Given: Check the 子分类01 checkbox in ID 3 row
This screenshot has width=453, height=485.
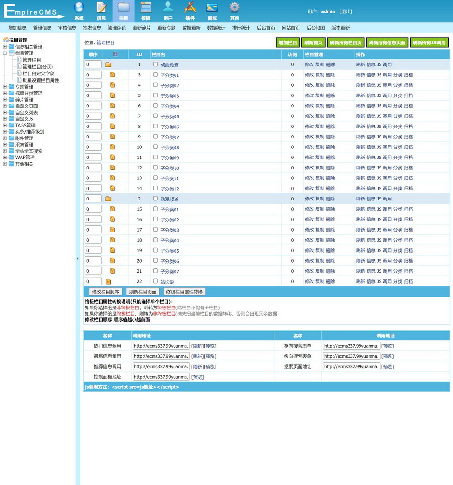Looking at the screenshot, I should (x=155, y=74).
